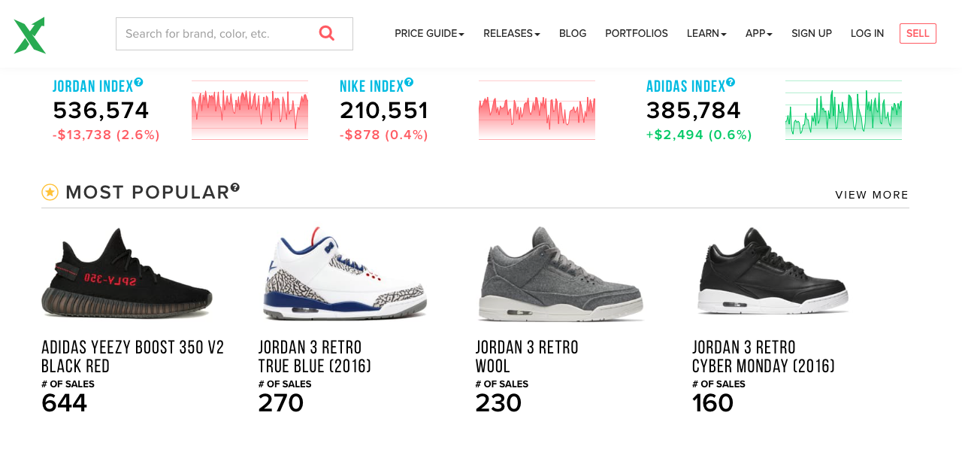
Task: Expand the Price Guide dropdown
Action: pyautogui.click(x=429, y=34)
